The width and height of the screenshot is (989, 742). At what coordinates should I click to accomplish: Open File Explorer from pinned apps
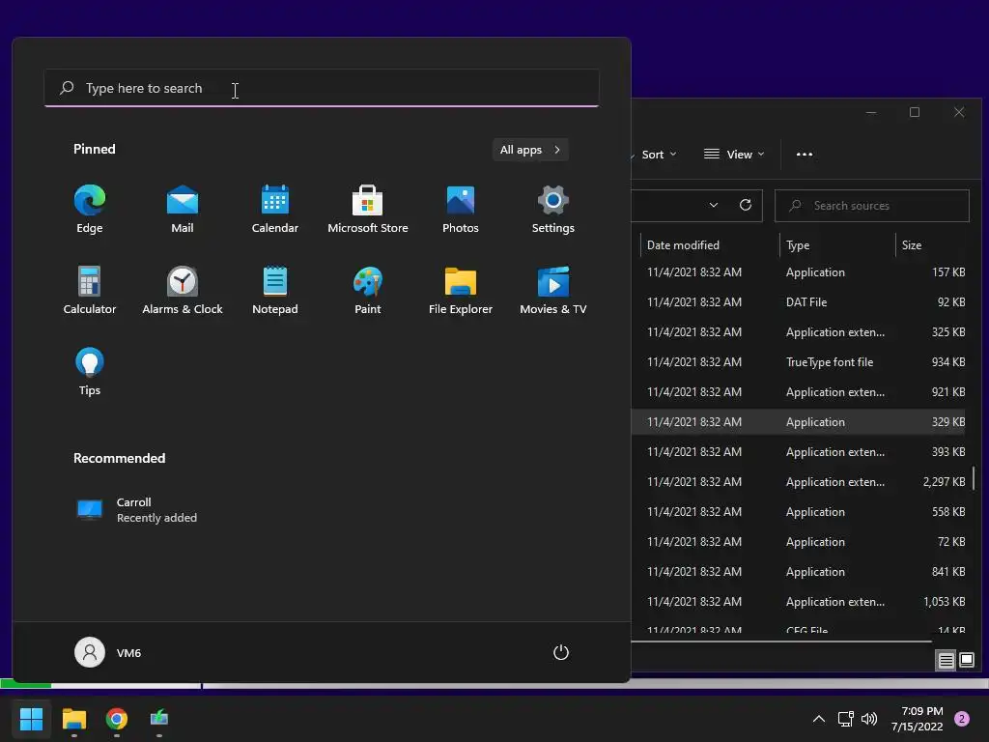click(461, 290)
